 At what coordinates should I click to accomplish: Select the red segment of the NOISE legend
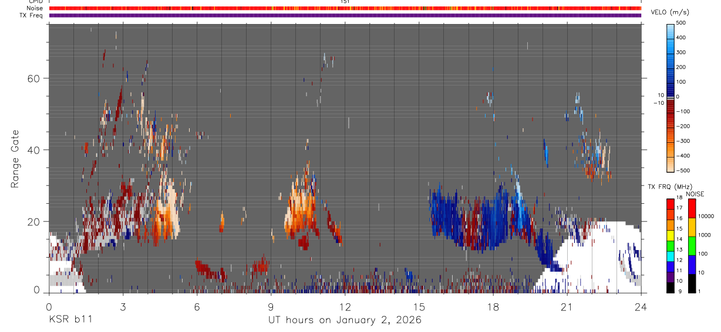(x=692, y=209)
